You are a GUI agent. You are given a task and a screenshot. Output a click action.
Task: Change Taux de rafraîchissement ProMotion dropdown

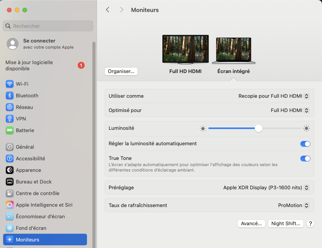(x=293, y=206)
